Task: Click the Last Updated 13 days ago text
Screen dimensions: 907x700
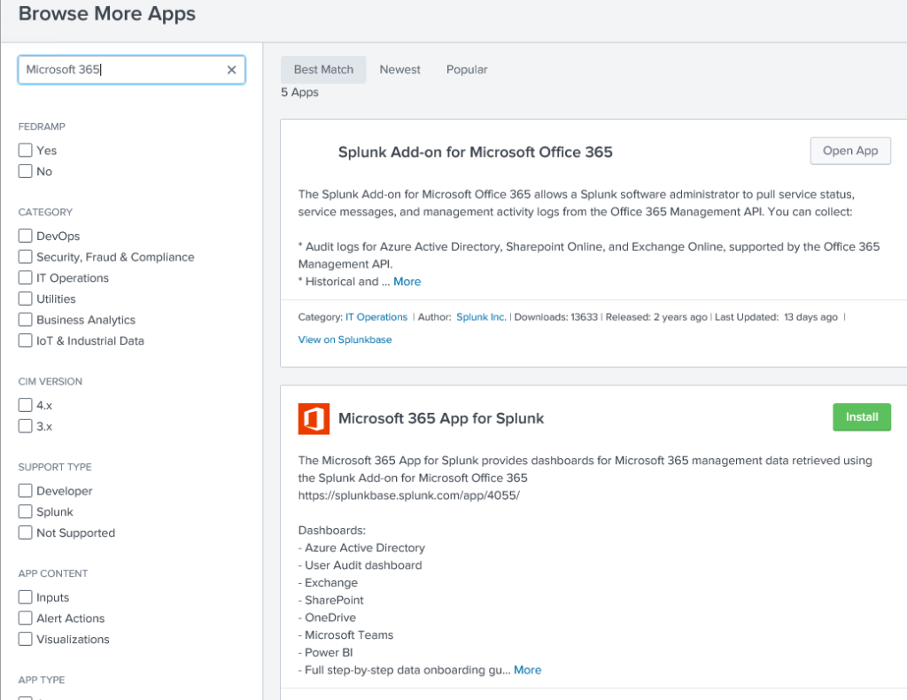Action: [x=776, y=317]
